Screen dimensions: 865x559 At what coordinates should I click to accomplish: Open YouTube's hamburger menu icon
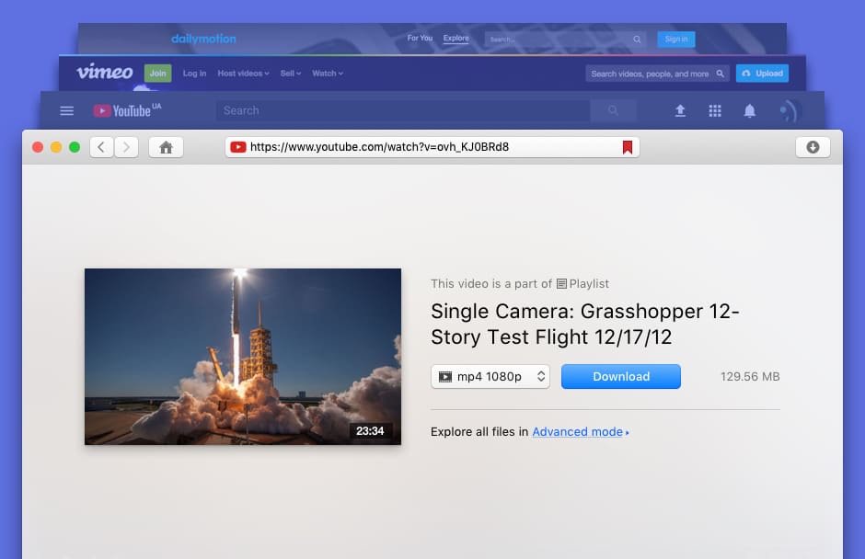pyautogui.click(x=66, y=110)
